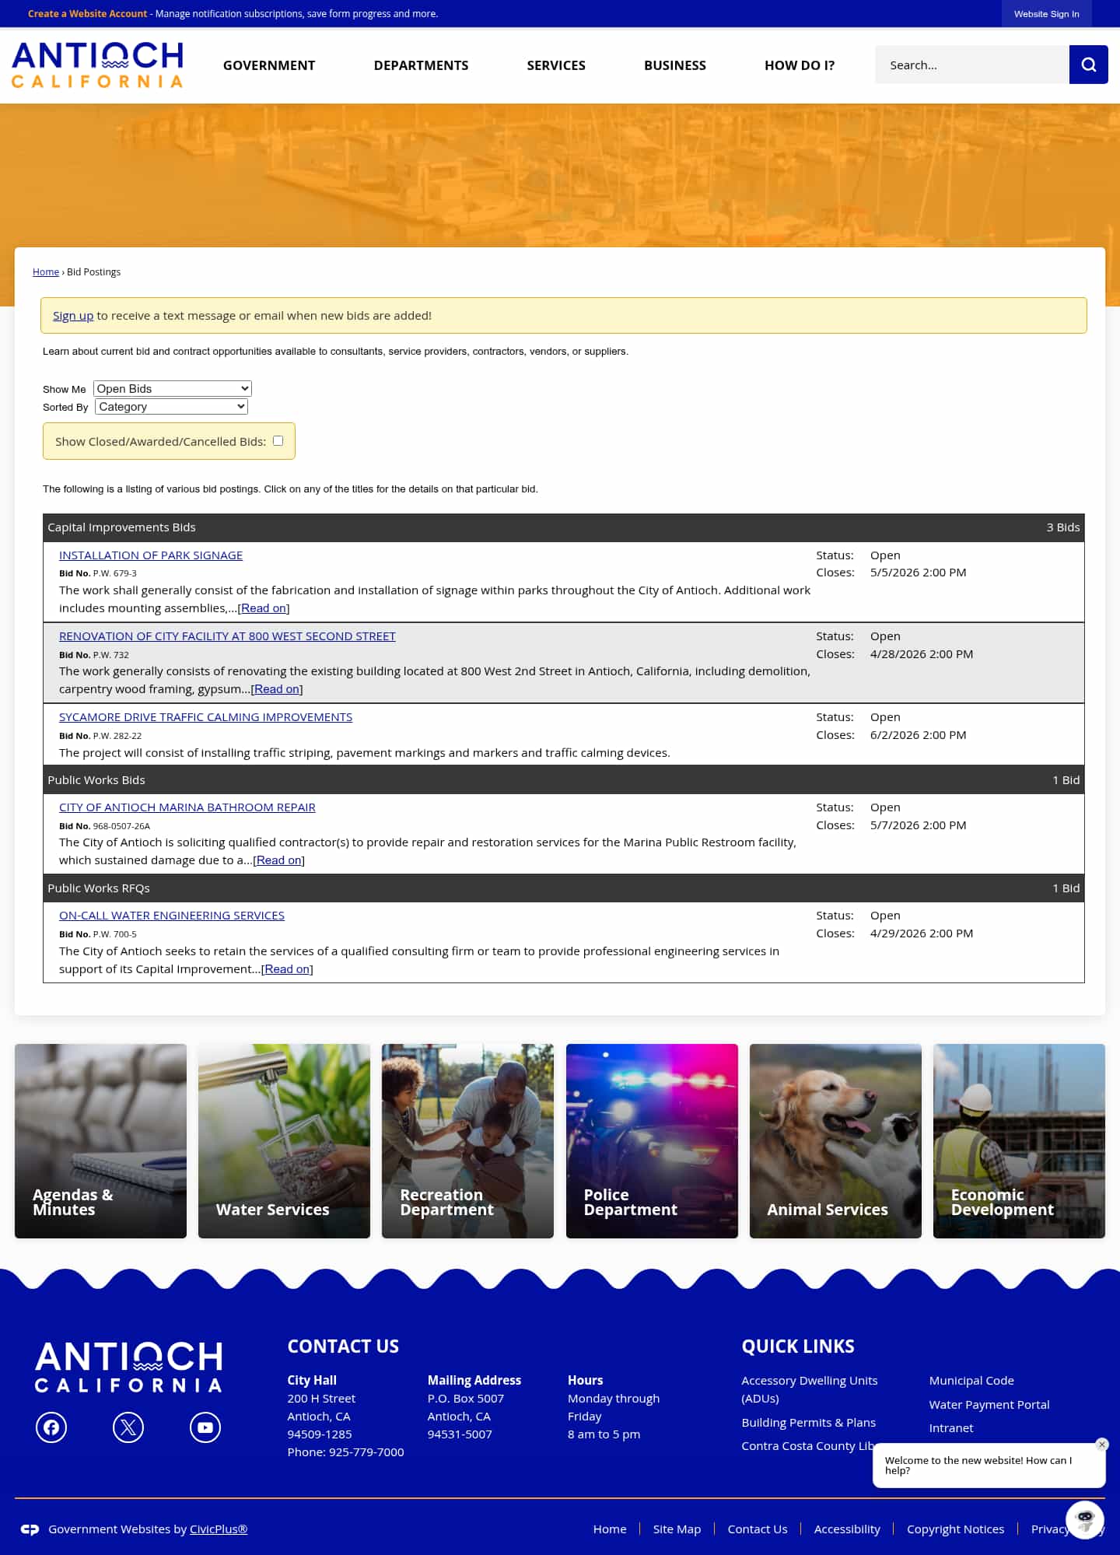Open the Recreation Department tile
The width and height of the screenshot is (1120, 1555).
[x=467, y=1140]
